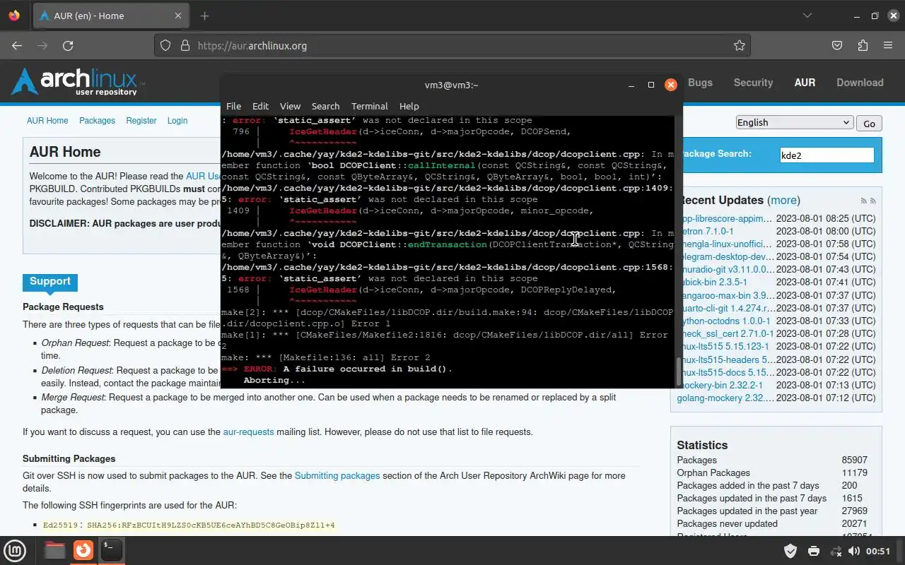This screenshot has width=905, height=565.
Task: Open the terminal File menu
Action: pos(233,106)
